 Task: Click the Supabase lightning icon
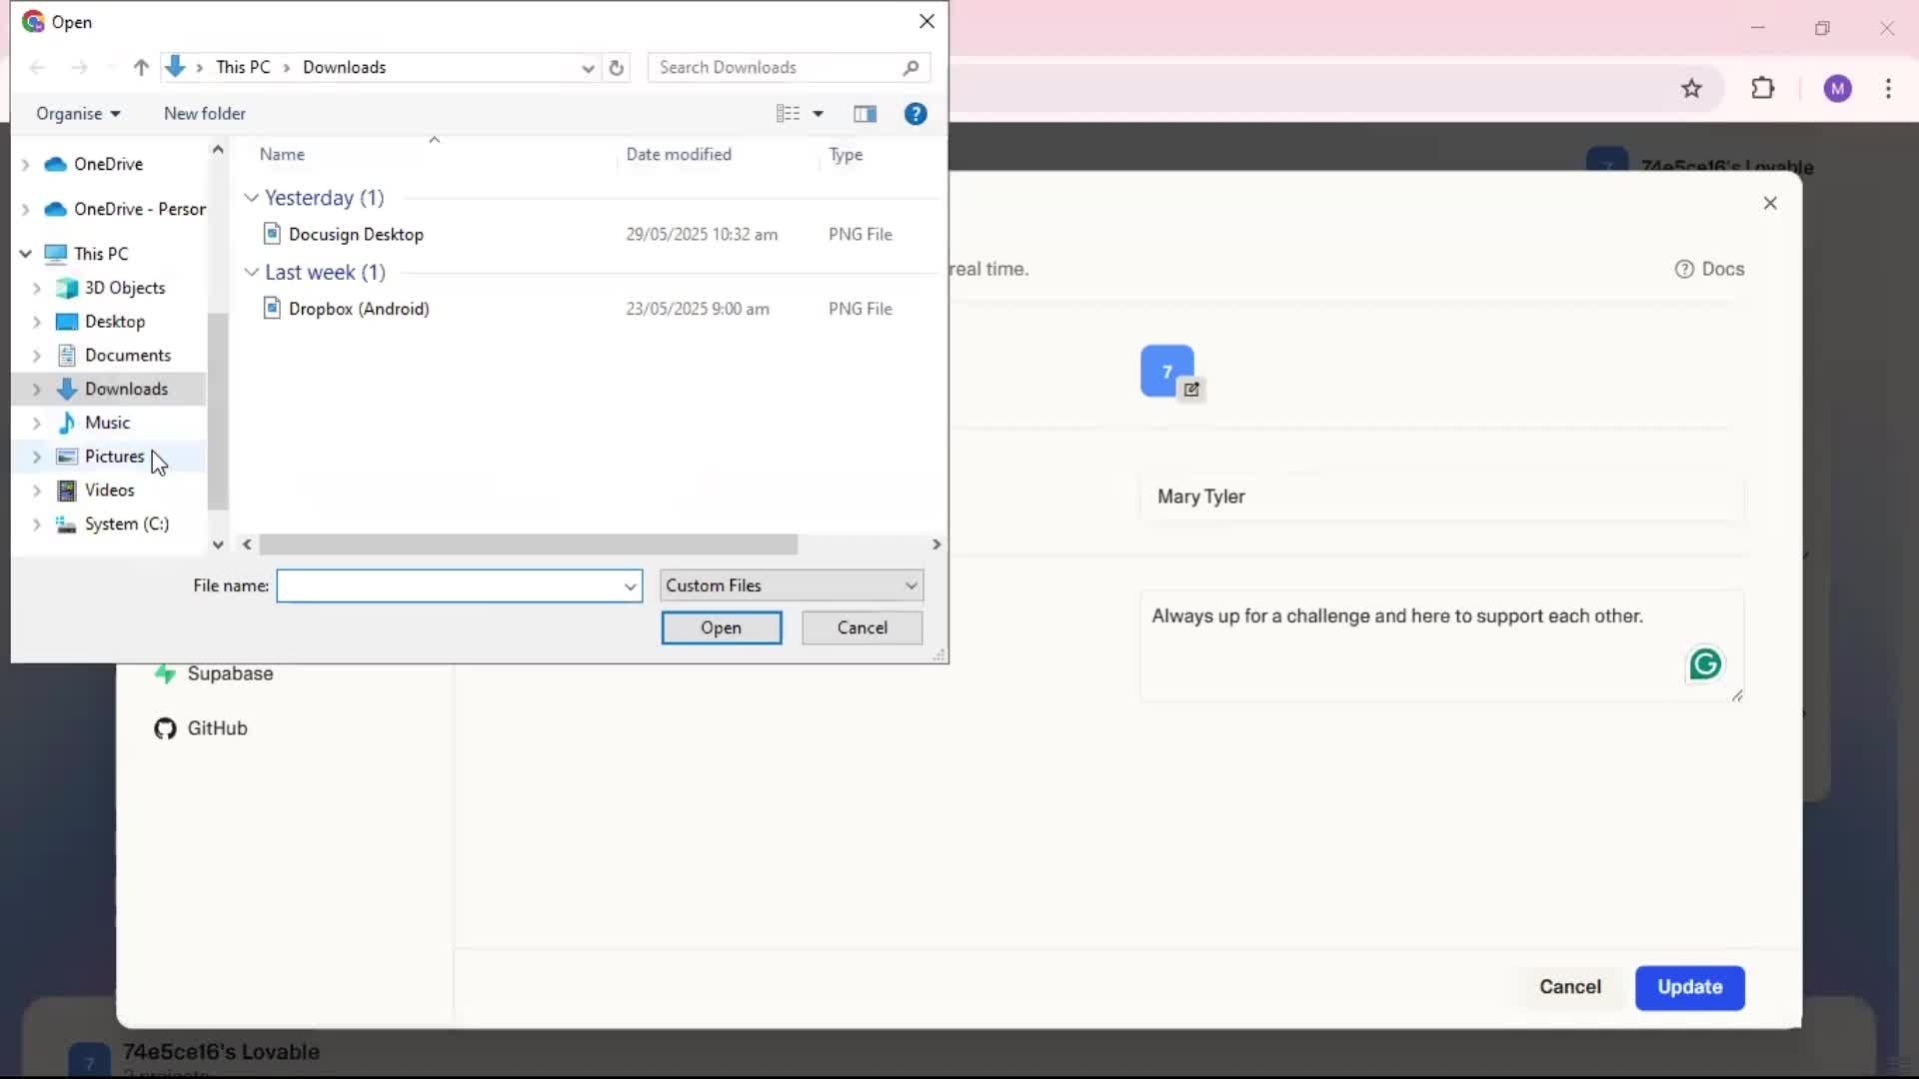tap(165, 673)
